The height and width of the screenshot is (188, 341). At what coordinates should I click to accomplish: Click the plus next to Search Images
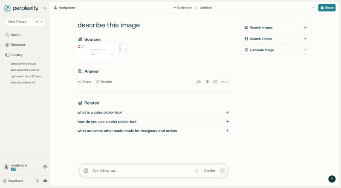[x=305, y=28]
